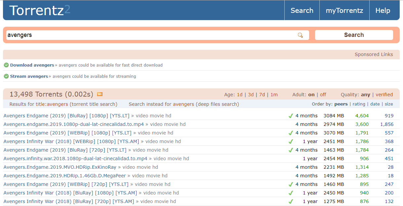The image size is (403, 206).
Task: Click the 3,600 seeders count
Action: click(362, 124)
